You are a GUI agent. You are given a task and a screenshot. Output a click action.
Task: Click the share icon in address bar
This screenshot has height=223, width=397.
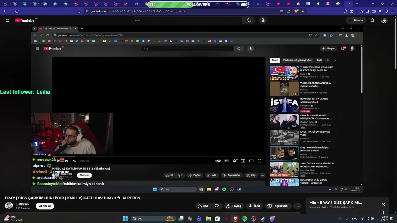pos(288,11)
